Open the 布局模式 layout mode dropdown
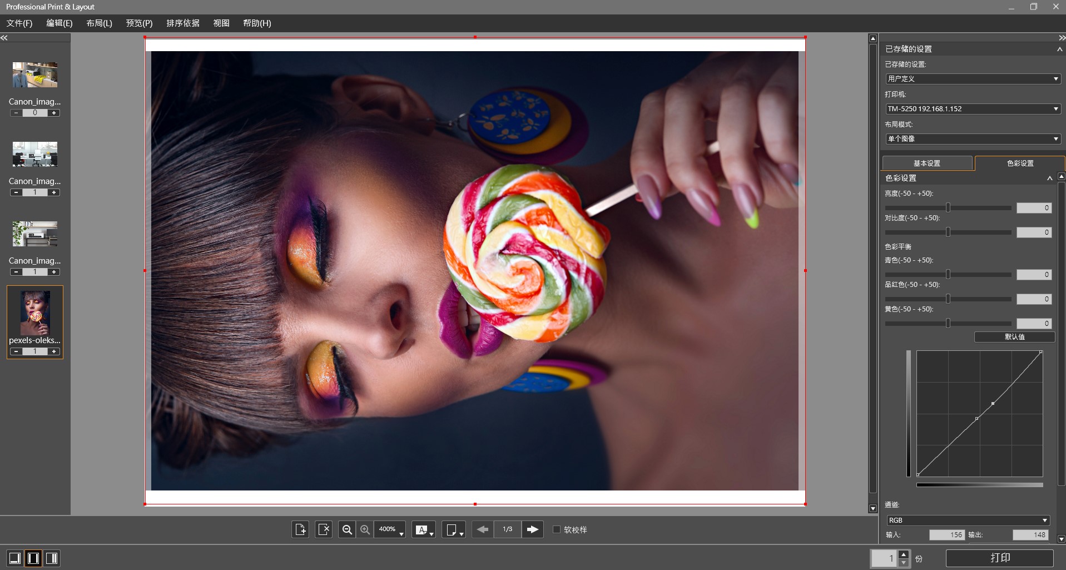 point(973,139)
